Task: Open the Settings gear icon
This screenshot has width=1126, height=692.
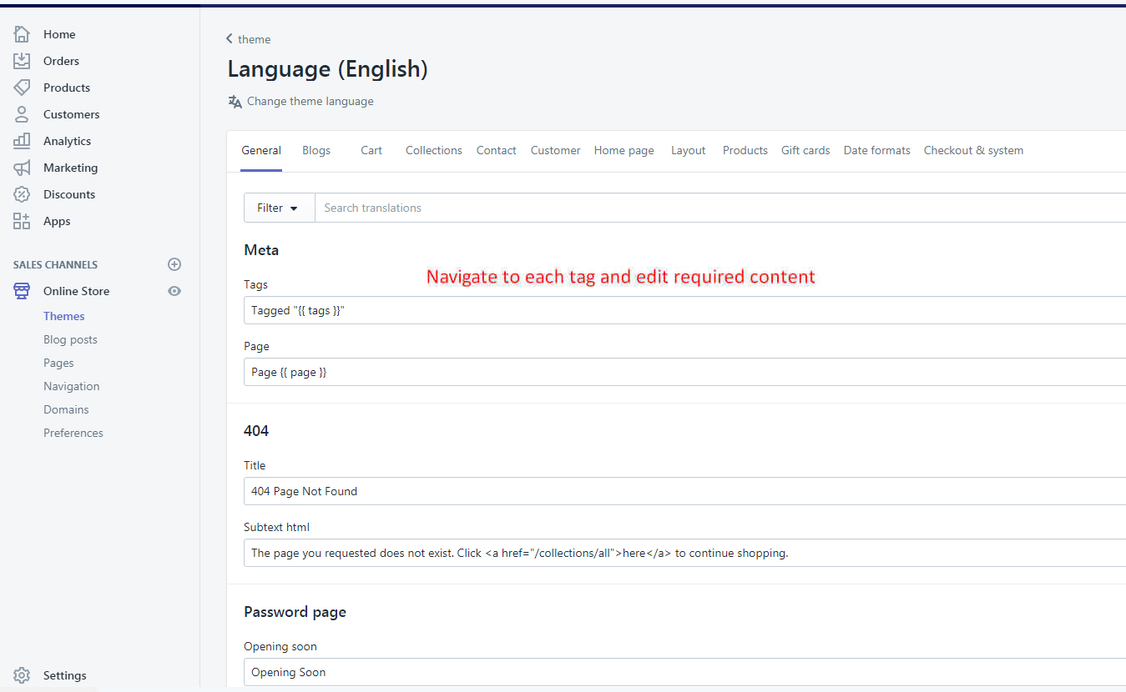Action: click(22, 675)
